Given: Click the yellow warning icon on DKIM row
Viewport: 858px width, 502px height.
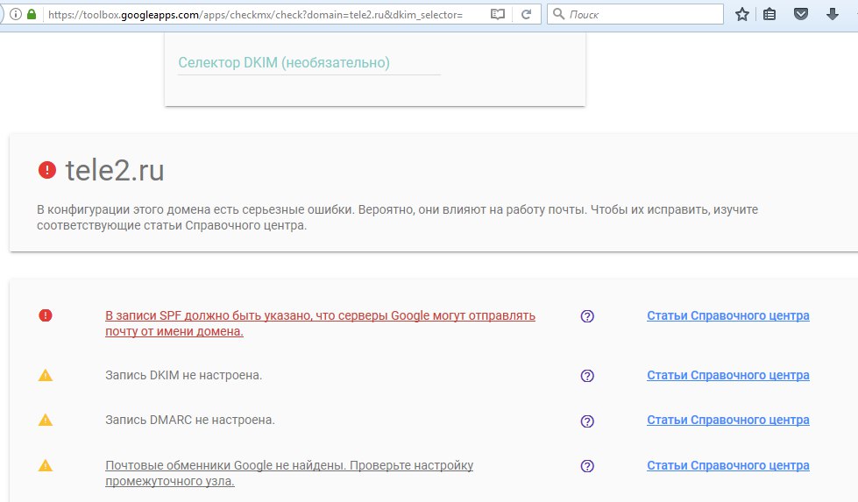Looking at the screenshot, I should (x=46, y=375).
